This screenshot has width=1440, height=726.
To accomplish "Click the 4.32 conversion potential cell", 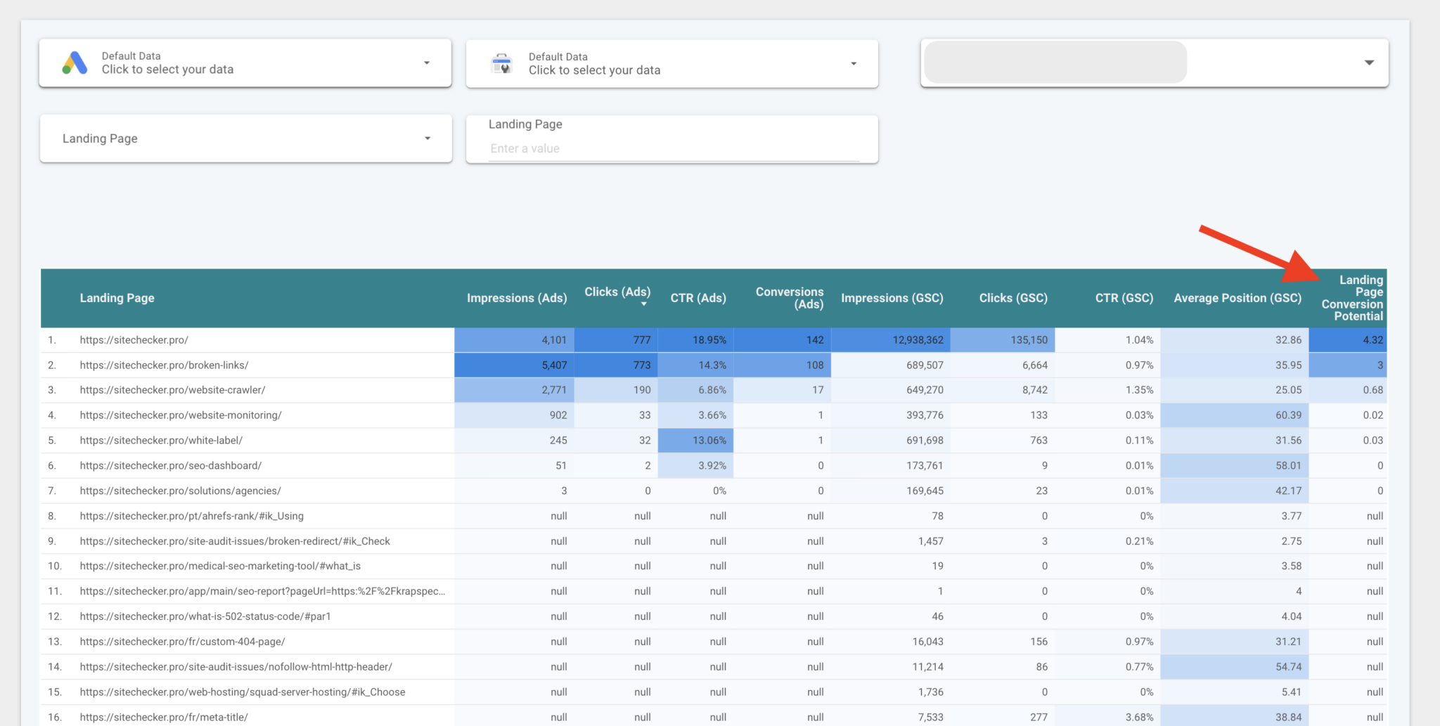I will 1348,340.
